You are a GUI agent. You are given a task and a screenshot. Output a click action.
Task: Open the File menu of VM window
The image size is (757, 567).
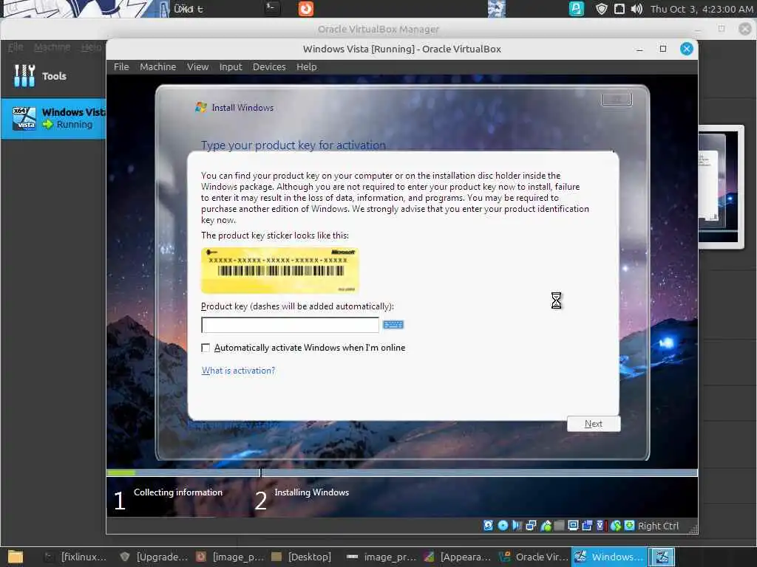(121, 67)
